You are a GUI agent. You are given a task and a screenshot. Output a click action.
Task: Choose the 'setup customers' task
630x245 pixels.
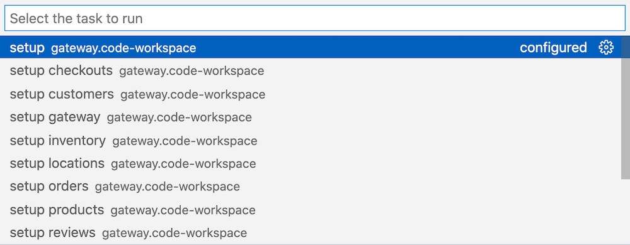pyautogui.click(x=311, y=94)
